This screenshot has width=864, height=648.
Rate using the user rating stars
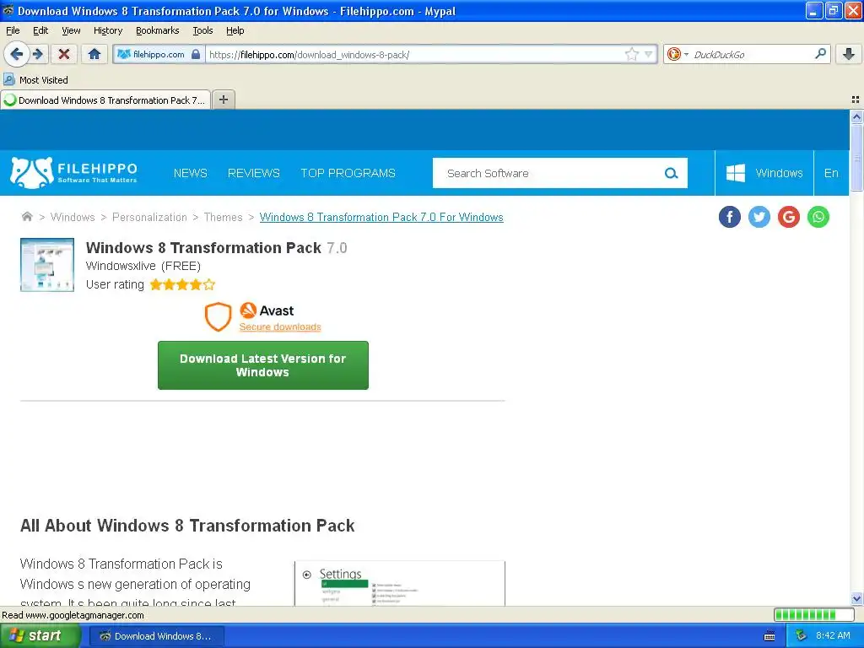point(182,284)
